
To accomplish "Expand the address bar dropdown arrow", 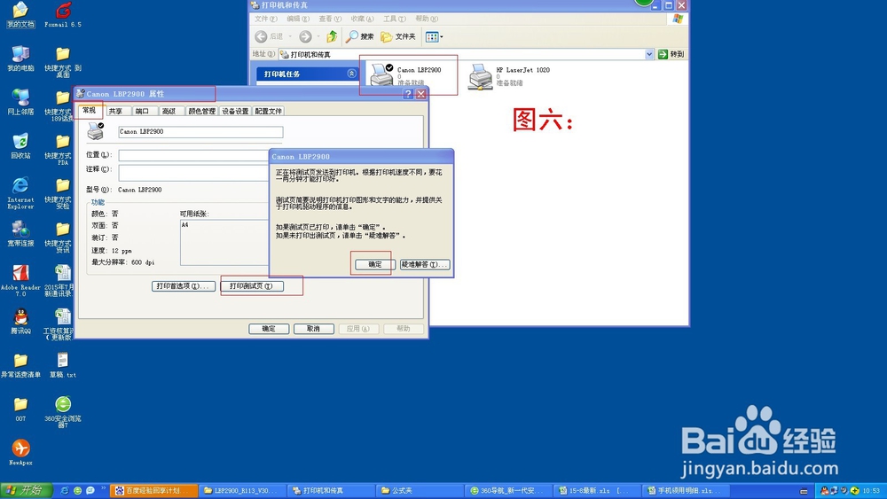I will pos(649,54).
